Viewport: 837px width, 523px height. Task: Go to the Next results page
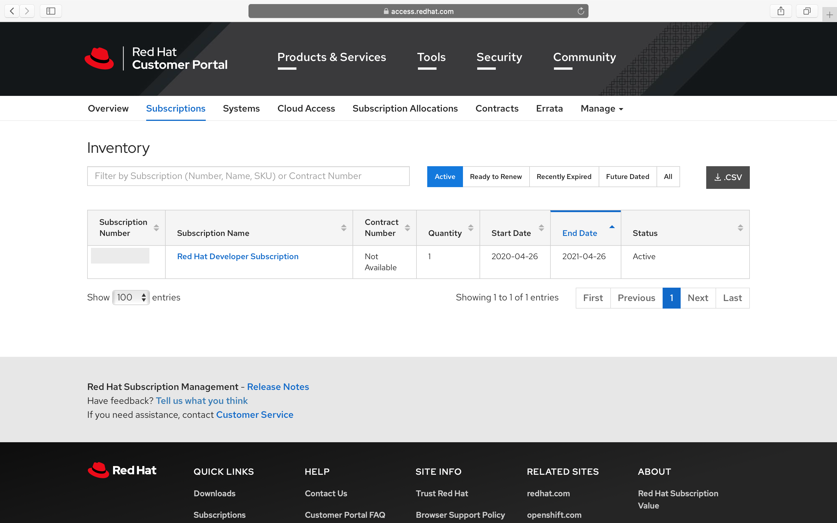point(697,298)
